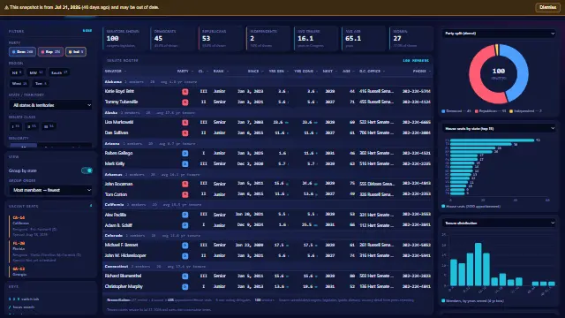565x318 pixels.
Task: Toggle the Dem party filter chip
Action: coord(22,52)
